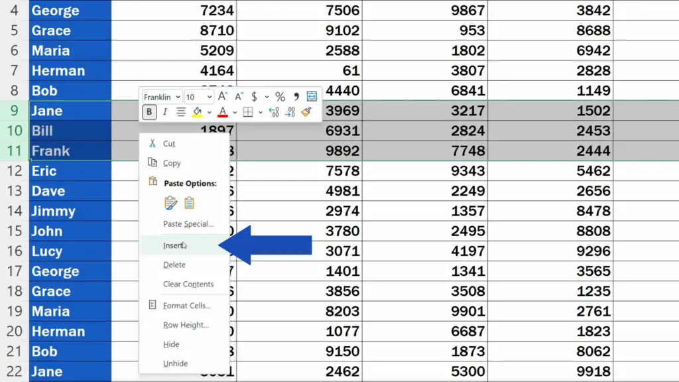Choose plain Paste clipboard option icon
Screen dimensions: 679x382
point(189,203)
